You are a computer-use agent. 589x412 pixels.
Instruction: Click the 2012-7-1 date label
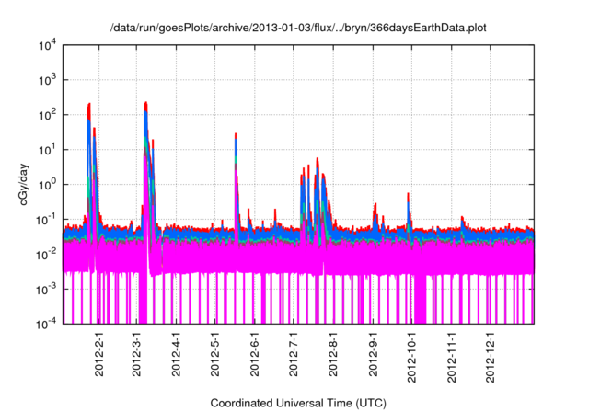[x=294, y=354]
